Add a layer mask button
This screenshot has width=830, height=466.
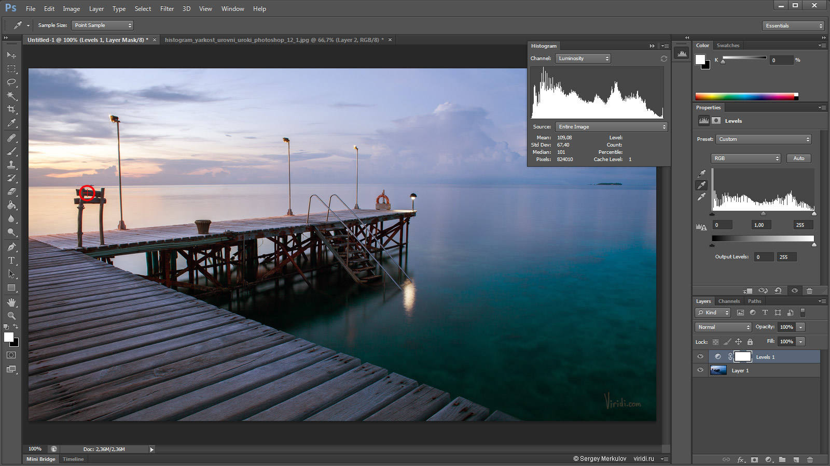(754, 460)
